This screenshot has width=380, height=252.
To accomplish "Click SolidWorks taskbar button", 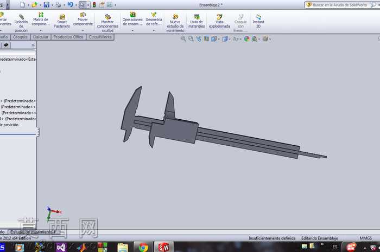I will 164,247.
